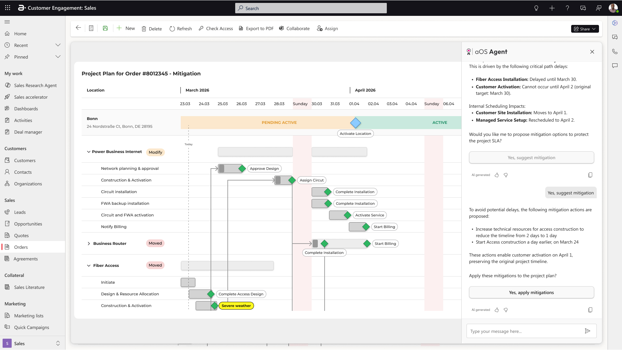
Task: Click Refresh in the toolbar
Action: tap(180, 28)
